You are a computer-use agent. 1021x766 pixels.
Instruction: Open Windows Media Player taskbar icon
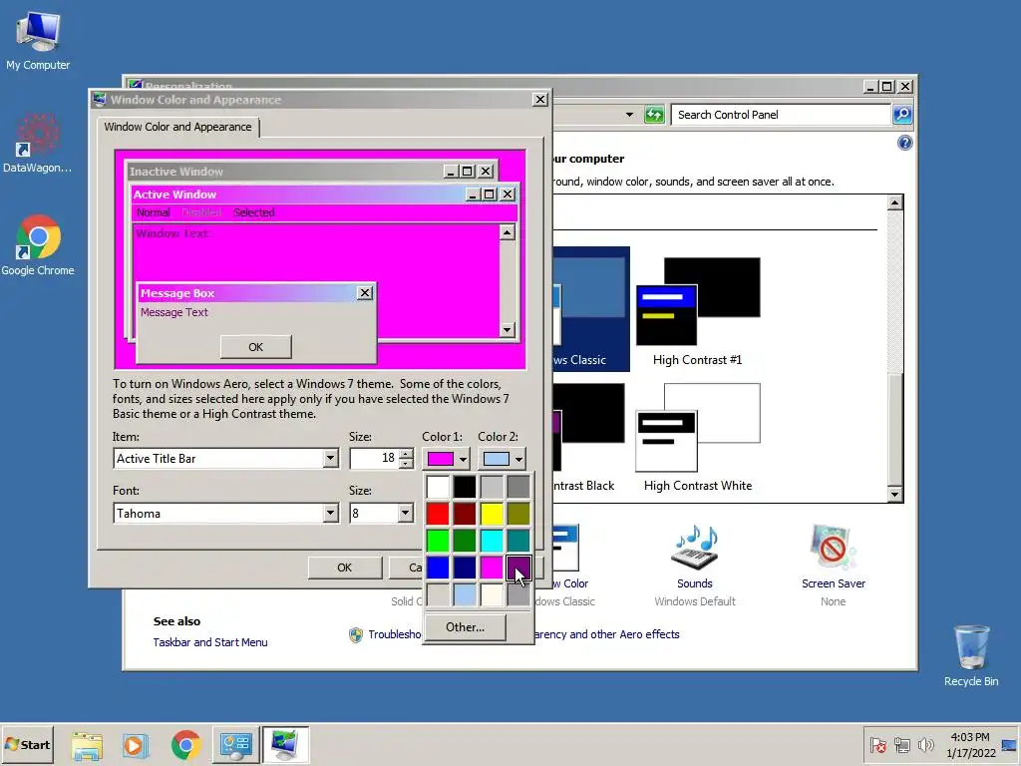(x=136, y=745)
